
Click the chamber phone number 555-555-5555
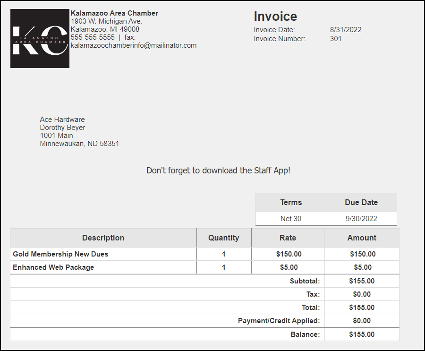click(93, 37)
